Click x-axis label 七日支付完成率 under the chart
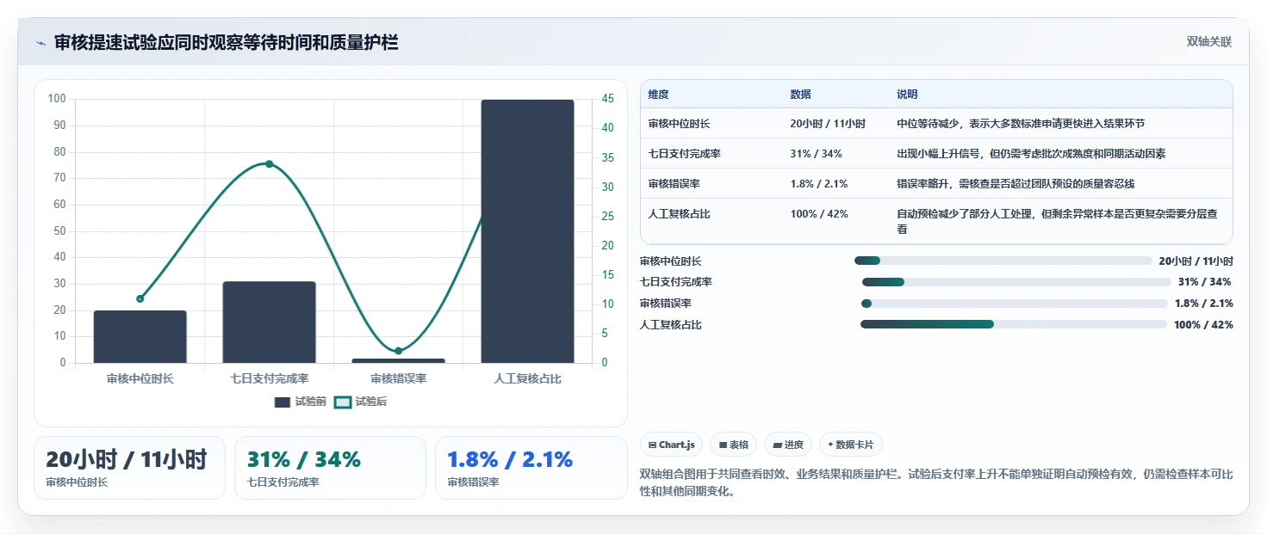 (x=270, y=378)
